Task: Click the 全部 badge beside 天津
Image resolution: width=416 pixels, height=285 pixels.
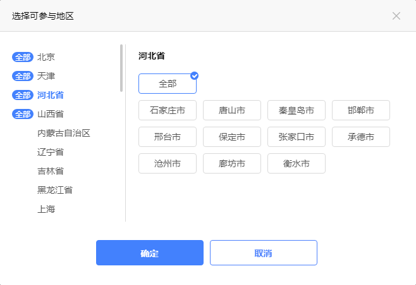Action: coord(22,76)
